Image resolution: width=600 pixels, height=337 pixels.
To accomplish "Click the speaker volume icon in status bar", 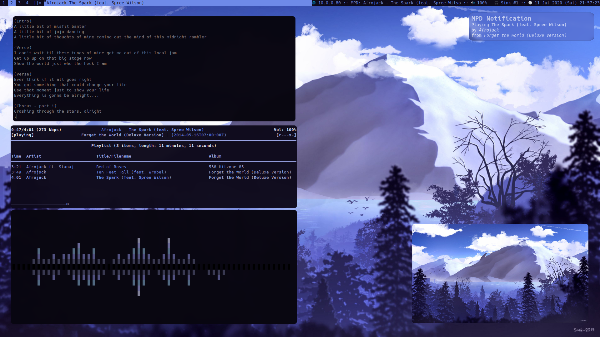I will point(473,3).
